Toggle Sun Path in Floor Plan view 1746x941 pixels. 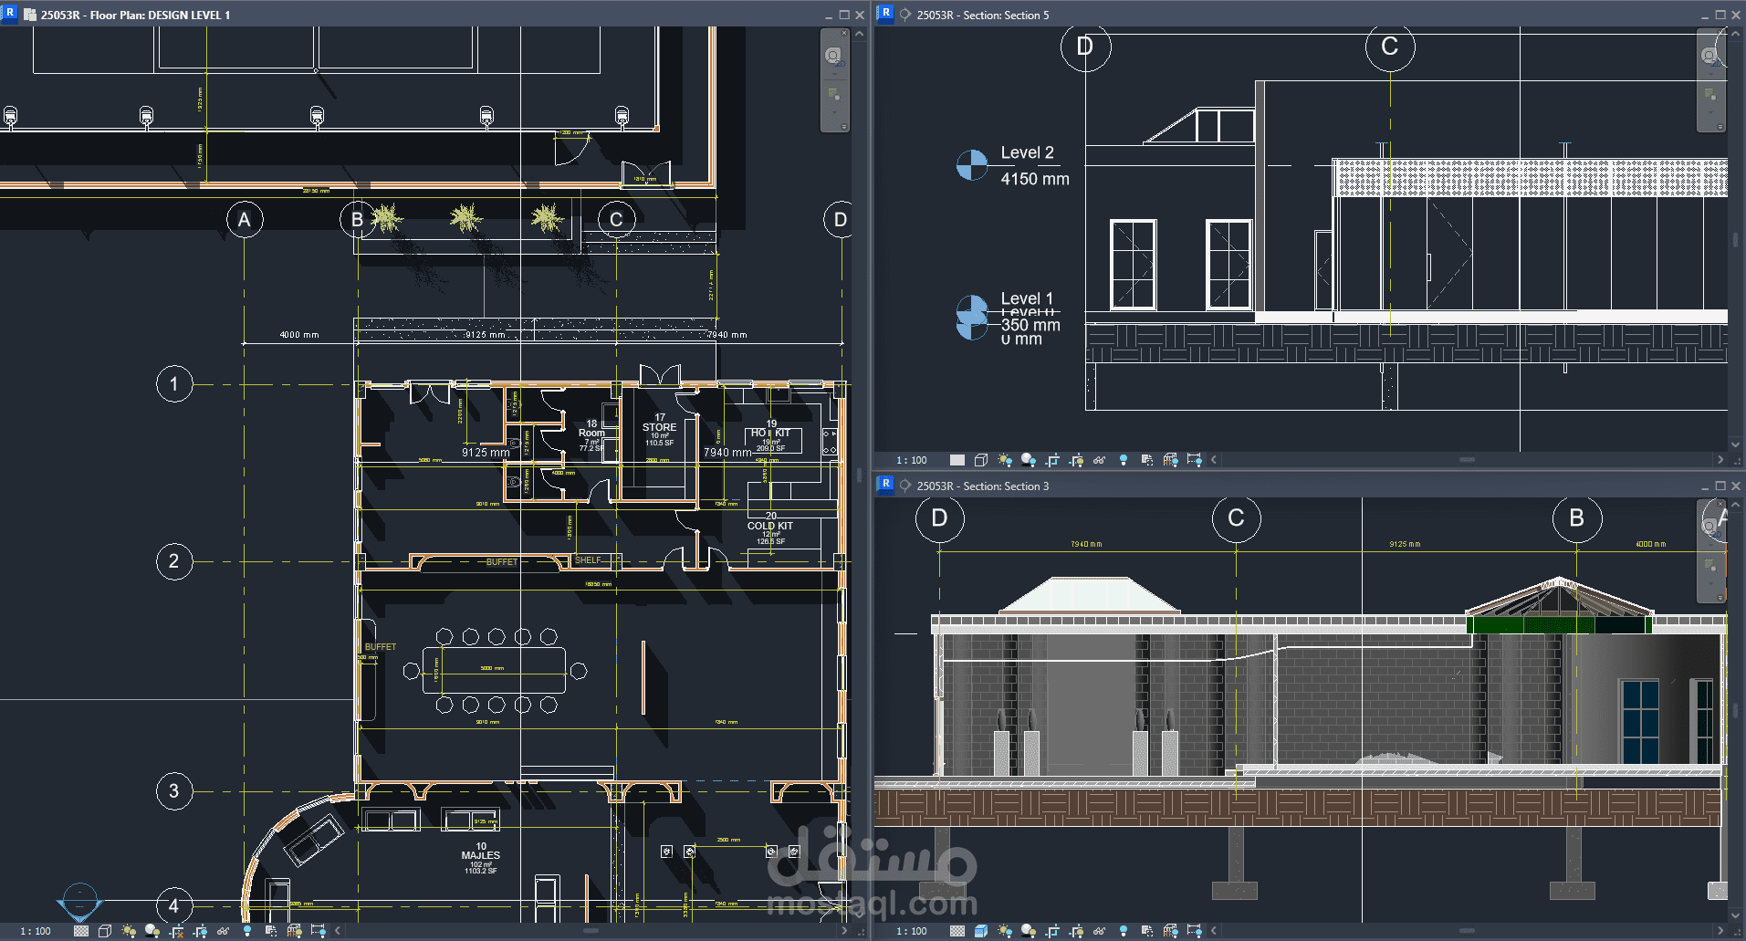[129, 931]
